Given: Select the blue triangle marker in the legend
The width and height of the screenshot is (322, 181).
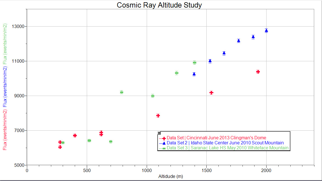Looking at the screenshot, I should click(164, 143).
